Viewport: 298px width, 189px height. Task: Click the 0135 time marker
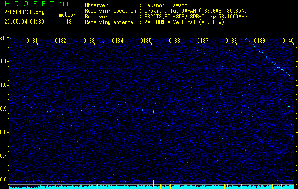pyautogui.click(x=146, y=41)
